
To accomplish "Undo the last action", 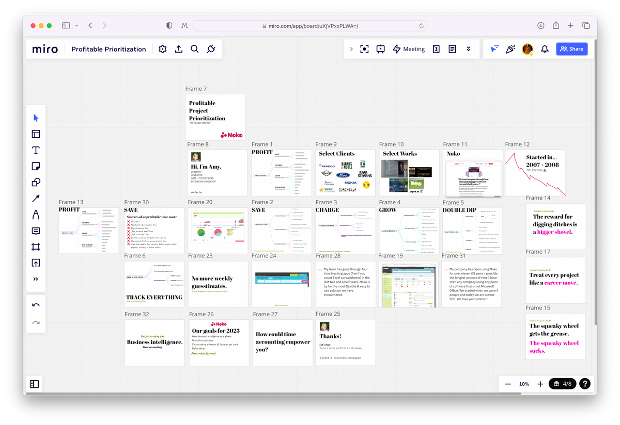I will click(36, 305).
